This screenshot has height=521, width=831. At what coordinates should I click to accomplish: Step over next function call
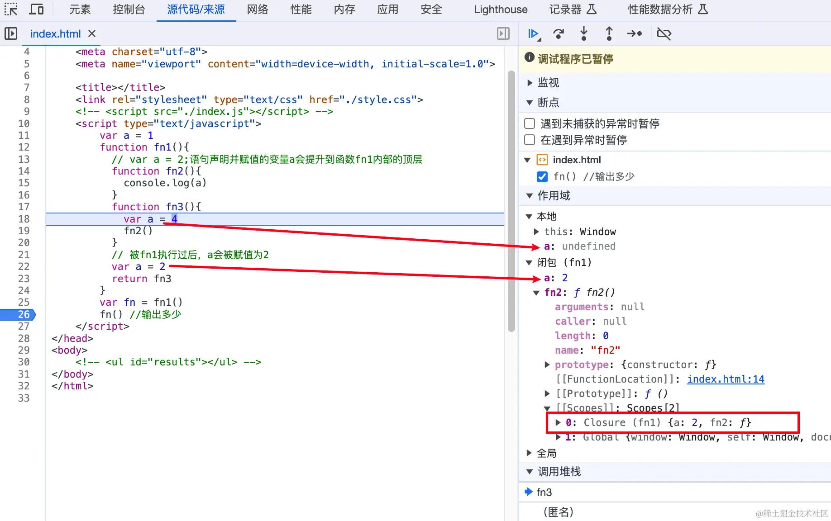tap(559, 33)
